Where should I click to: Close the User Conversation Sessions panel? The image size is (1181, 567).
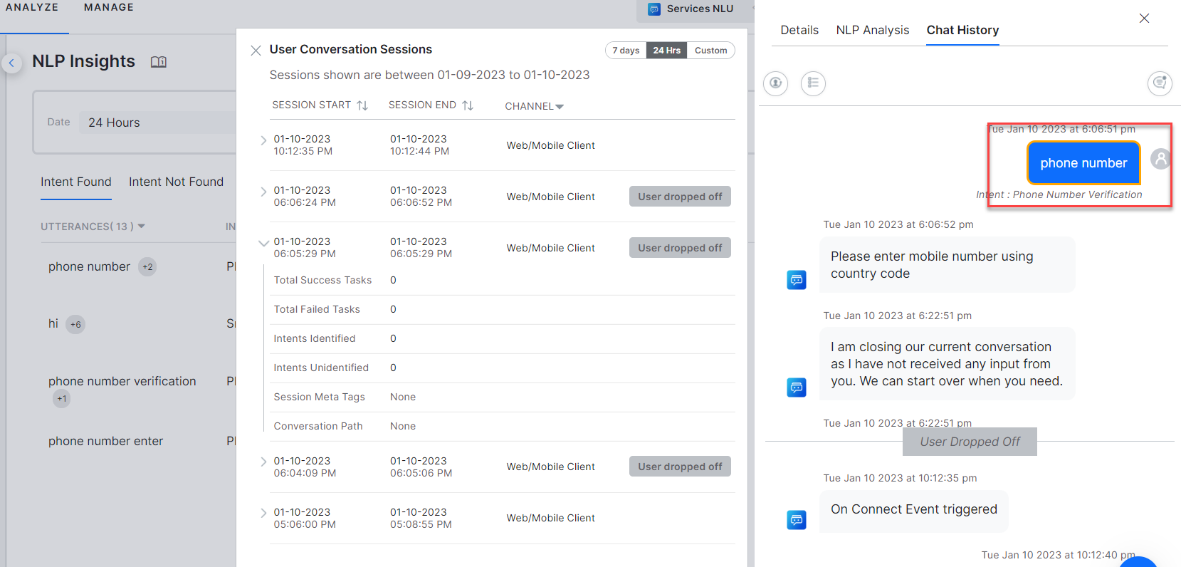coord(256,51)
